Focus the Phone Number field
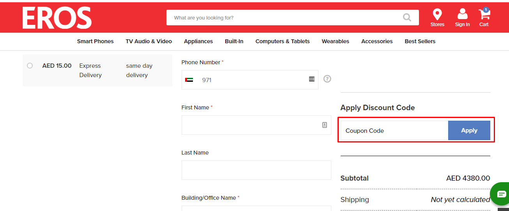Screen dimensions: 509x211 (250, 80)
